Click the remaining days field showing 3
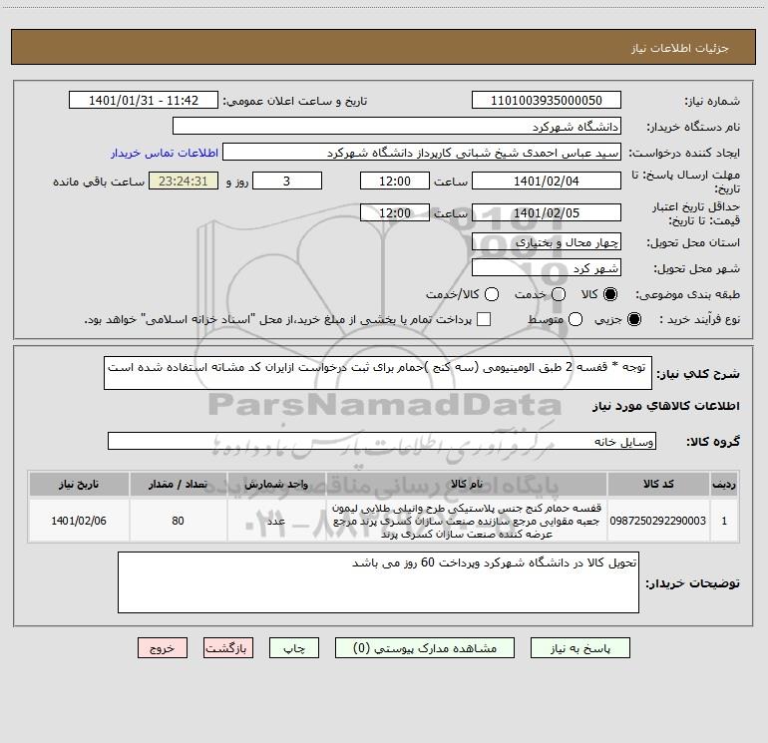768x743 pixels. (x=287, y=181)
